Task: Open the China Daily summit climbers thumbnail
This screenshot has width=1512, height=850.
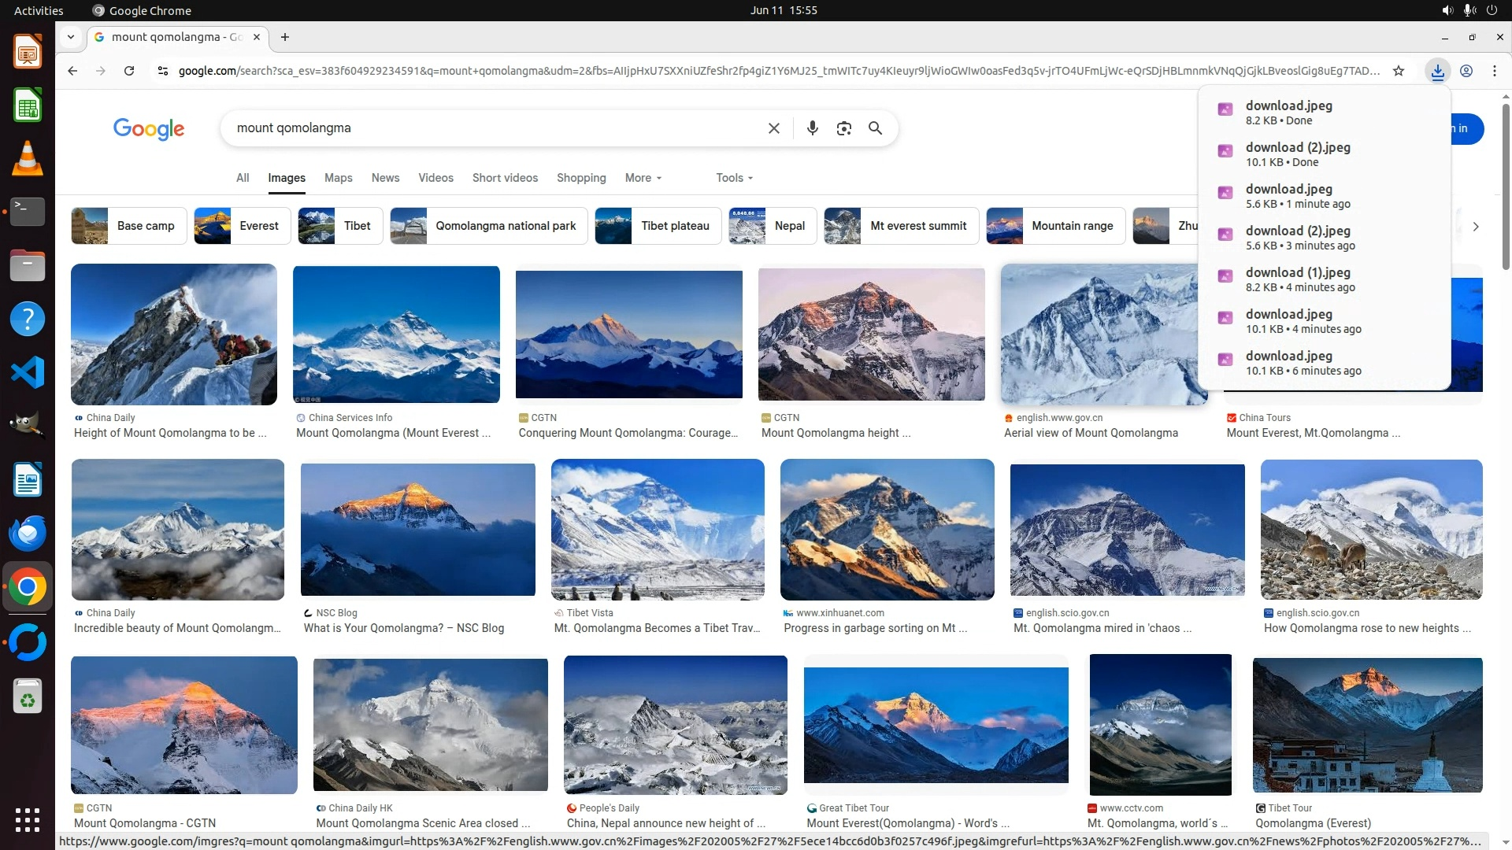Action: (173, 334)
